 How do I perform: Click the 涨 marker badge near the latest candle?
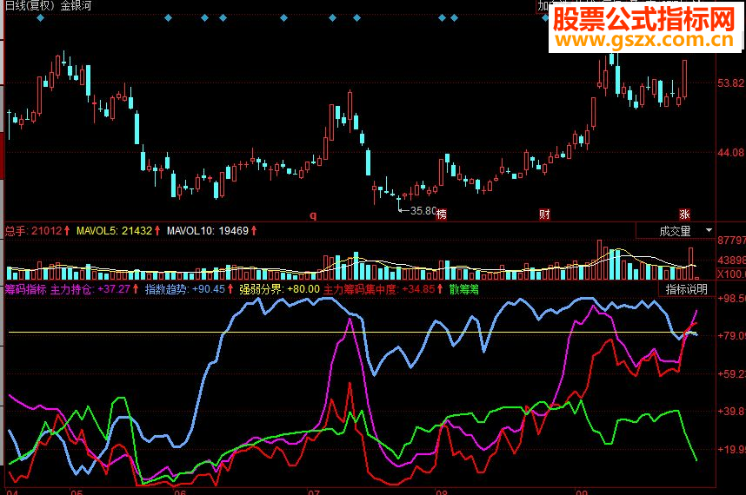[684, 214]
